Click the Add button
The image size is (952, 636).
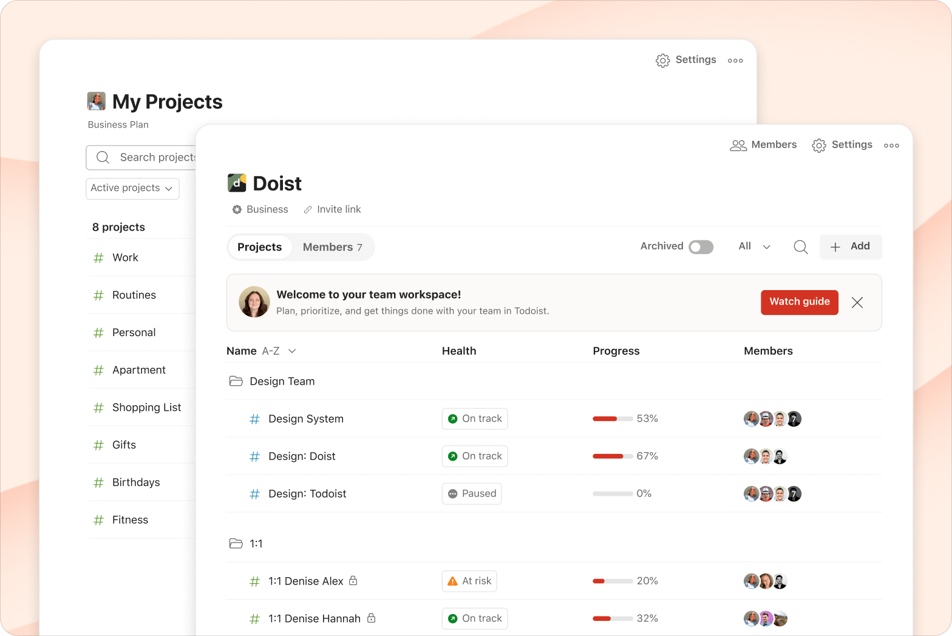coord(851,247)
